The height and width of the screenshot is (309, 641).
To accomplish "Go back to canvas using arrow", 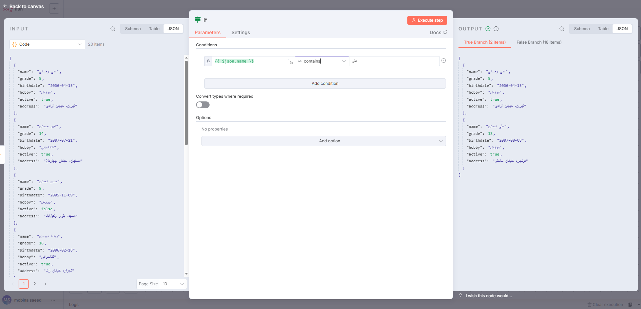I will (x=5, y=6).
